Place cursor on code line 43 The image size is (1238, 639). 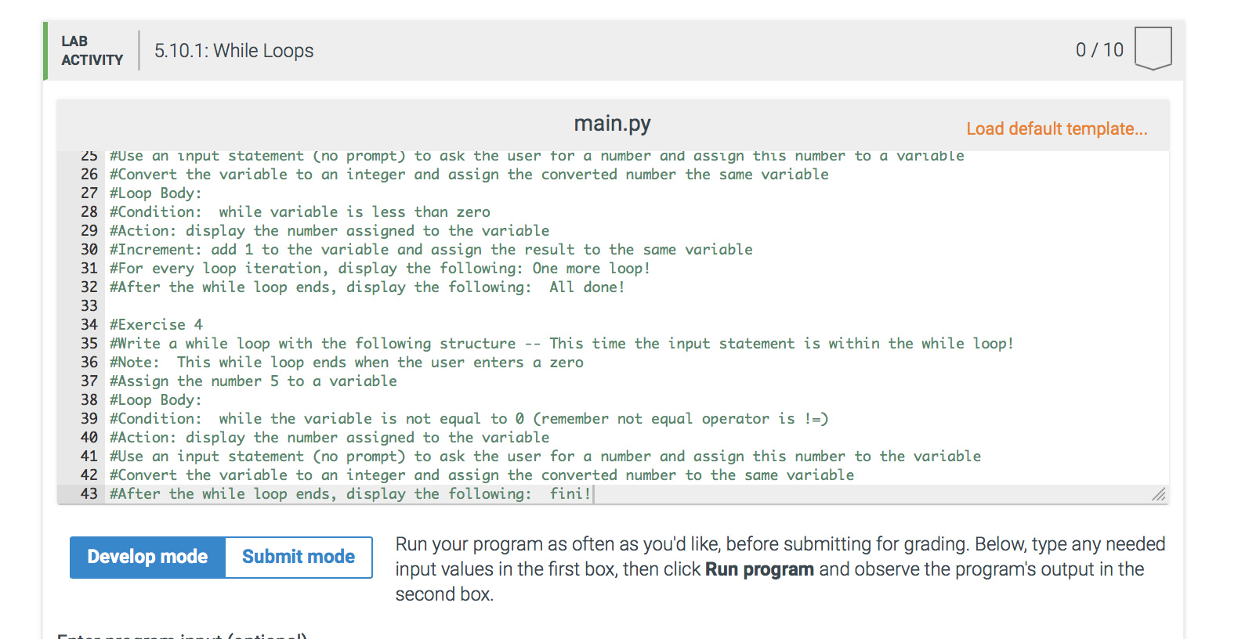pos(349,493)
